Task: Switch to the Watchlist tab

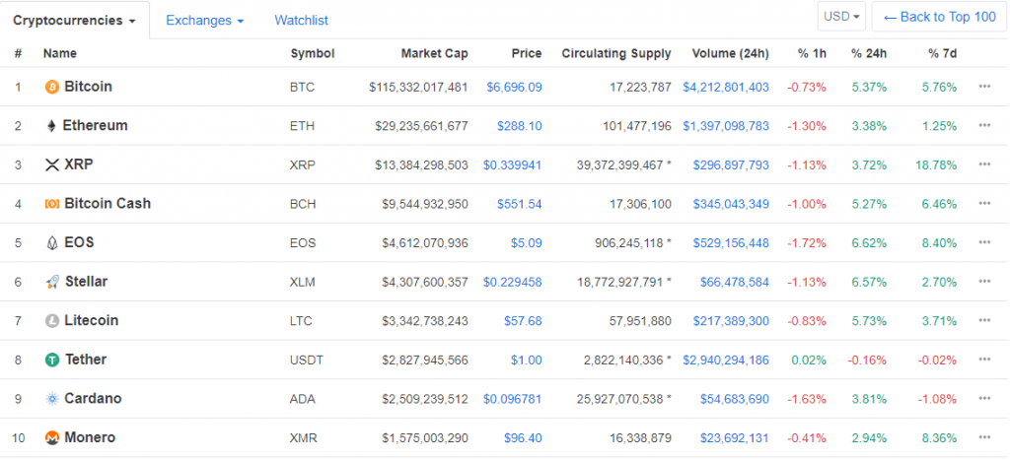Action: (x=301, y=20)
